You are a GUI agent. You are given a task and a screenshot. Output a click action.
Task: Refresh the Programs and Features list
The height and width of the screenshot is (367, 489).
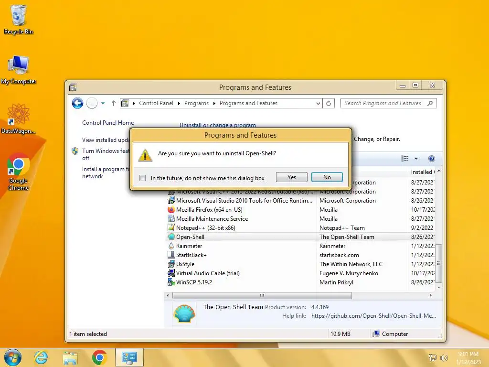329,103
